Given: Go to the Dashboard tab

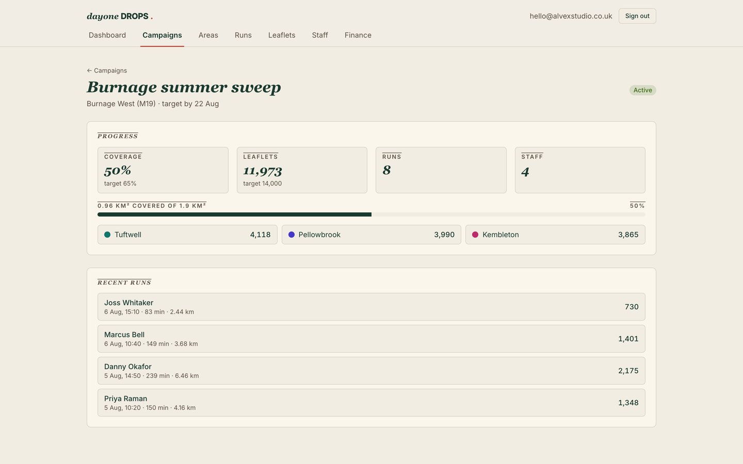Looking at the screenshot, I should point(107,35).
